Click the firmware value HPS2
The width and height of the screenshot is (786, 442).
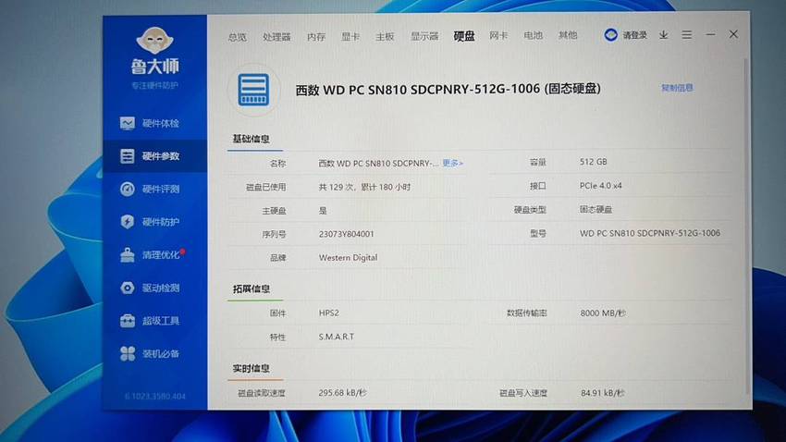[329, 313]
